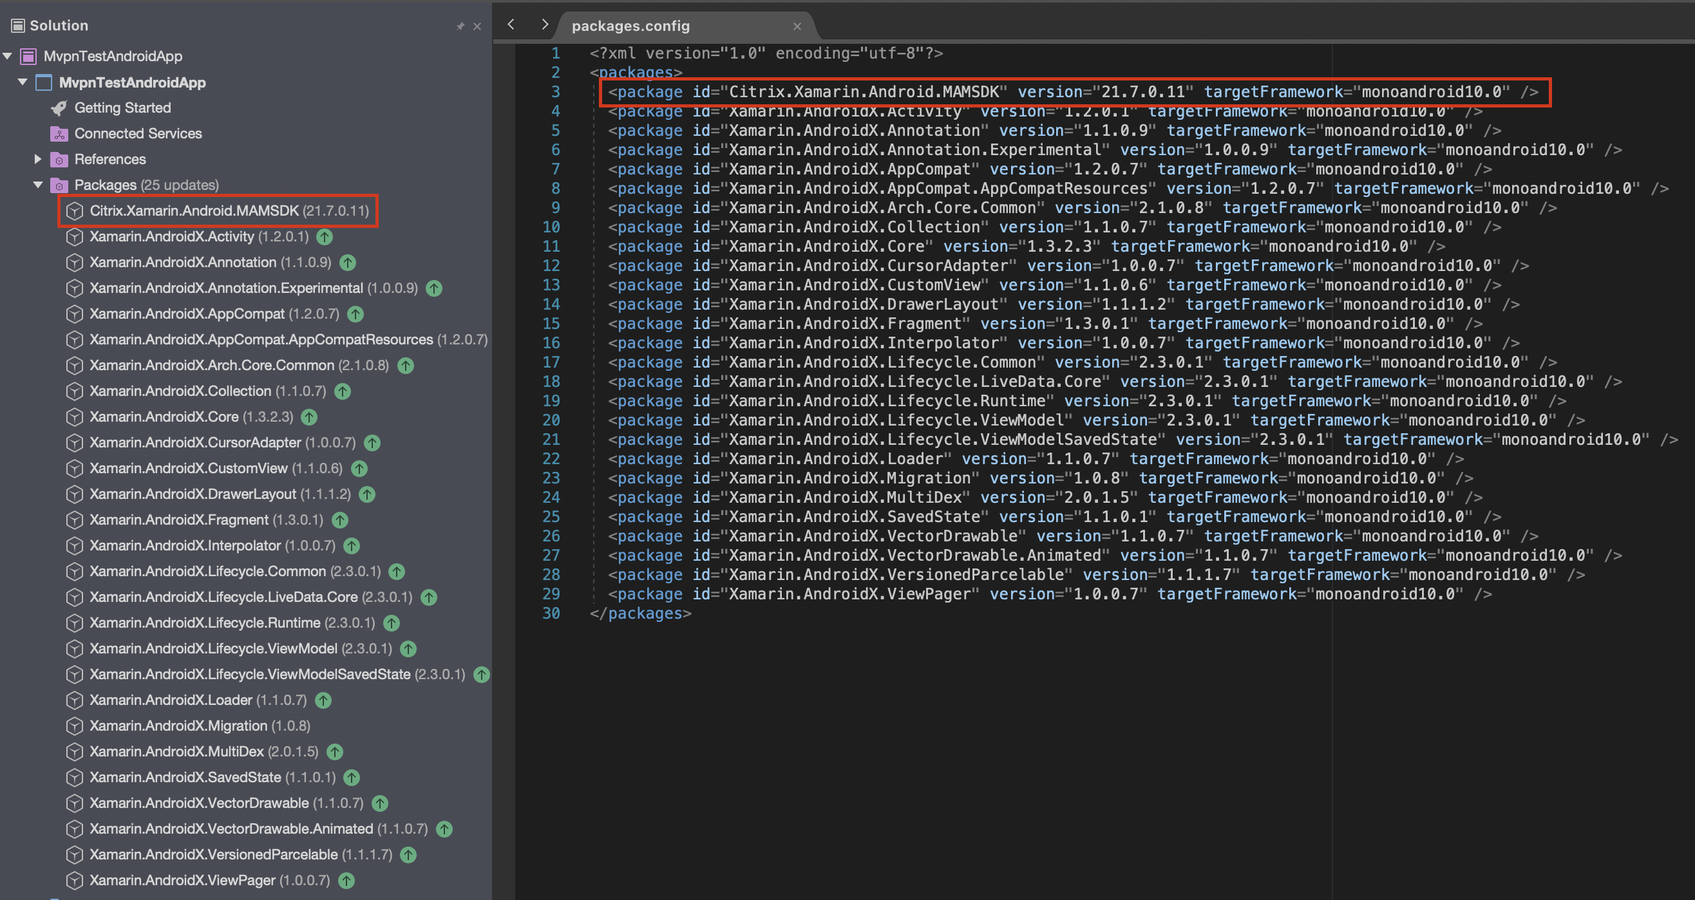Expand the References folder
Screen dimensions: 1695x900
point(37,159)
